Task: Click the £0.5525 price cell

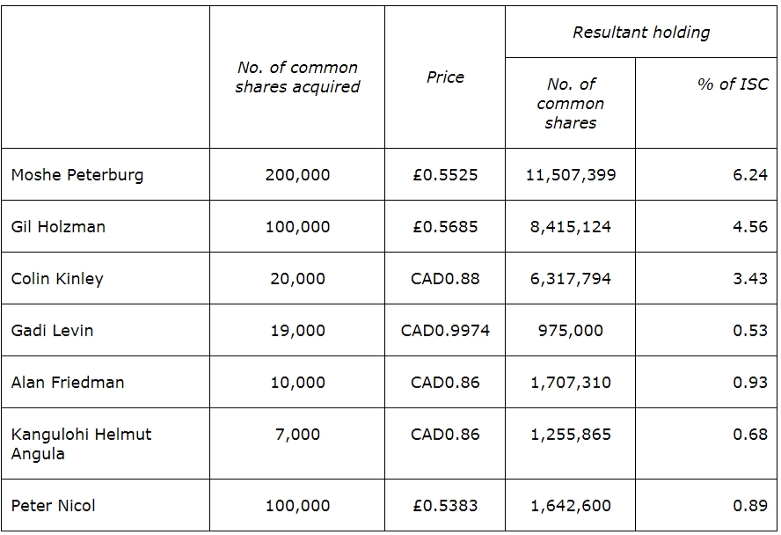Action: (445, 174)
